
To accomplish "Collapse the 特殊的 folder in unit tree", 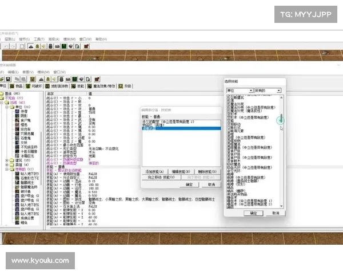I will point(6,170).
